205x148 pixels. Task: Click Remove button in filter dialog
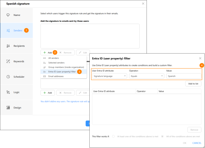point(194,130)
